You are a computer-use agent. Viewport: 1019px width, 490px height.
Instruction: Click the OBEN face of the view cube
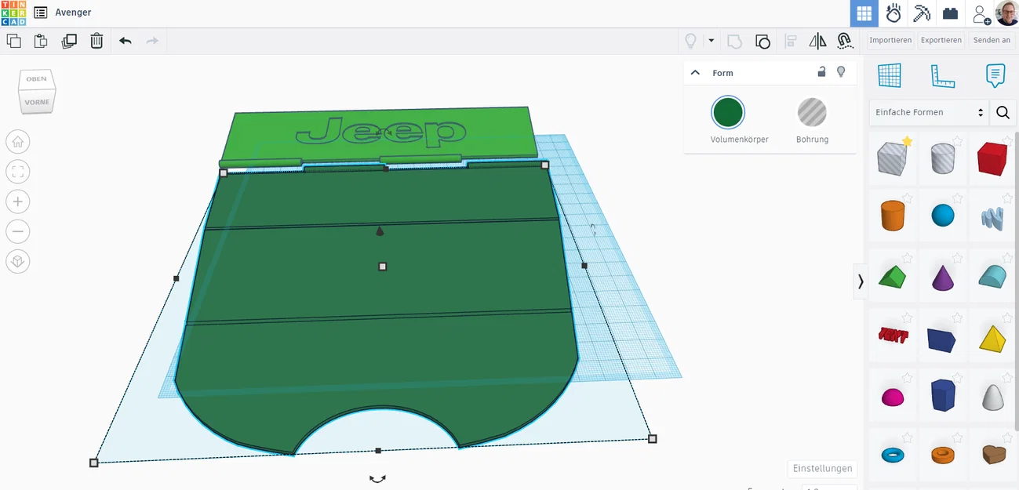point(36,79)
